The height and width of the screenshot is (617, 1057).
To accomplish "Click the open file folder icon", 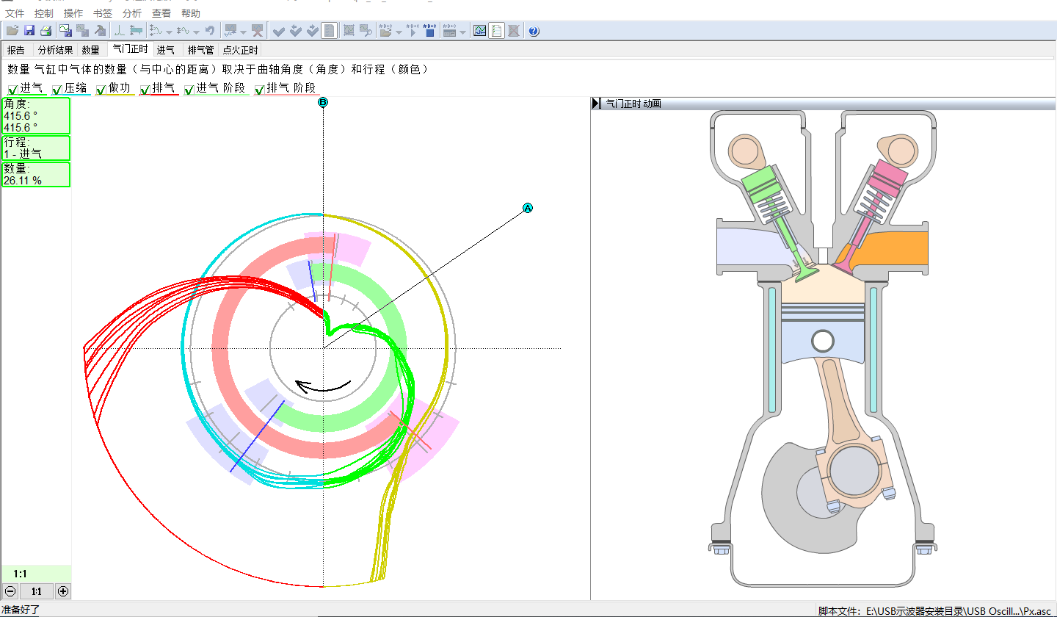I will pyautogui.click(x=12, y=30).
